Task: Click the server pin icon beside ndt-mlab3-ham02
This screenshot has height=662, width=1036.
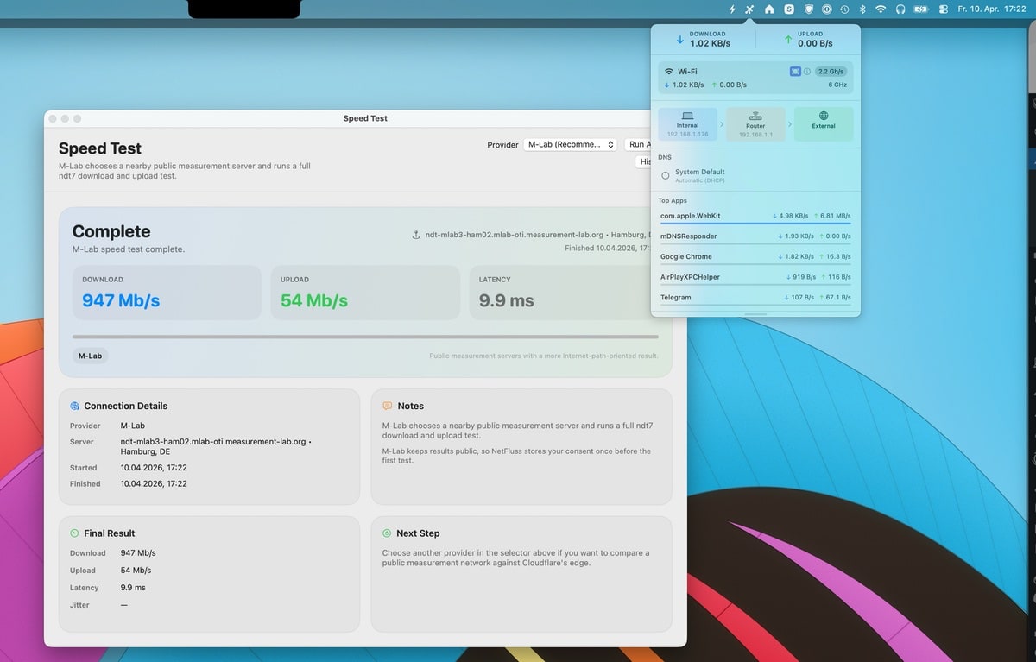Action: point(417,235)
